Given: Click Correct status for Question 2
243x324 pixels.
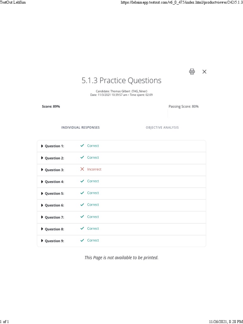Looking at the screenshot, I should (93, 158).
